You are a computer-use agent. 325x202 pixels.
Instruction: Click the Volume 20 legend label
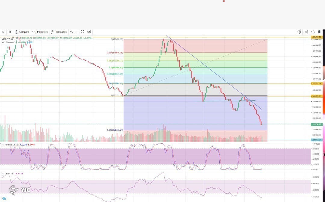point(11,42)
